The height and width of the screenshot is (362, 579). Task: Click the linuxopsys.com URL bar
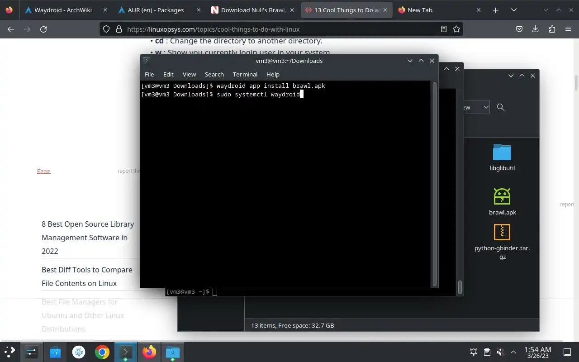(x=280, y=29)
